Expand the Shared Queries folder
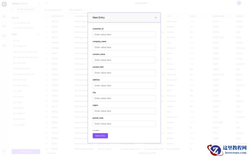This screenshot has height=156, width=248. (12, 28)
